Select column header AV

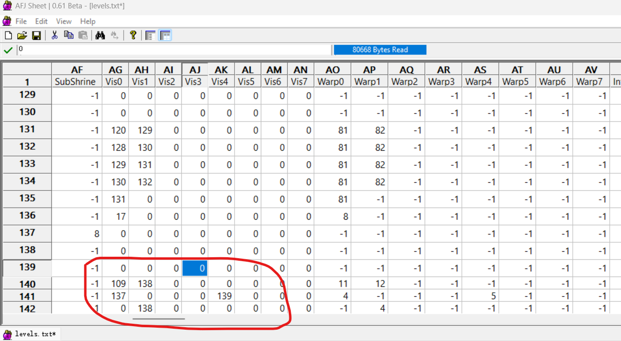coord(591,69)
